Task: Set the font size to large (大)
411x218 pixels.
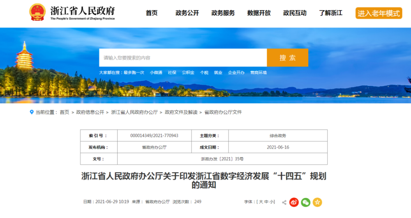Action: click(261, 202)
